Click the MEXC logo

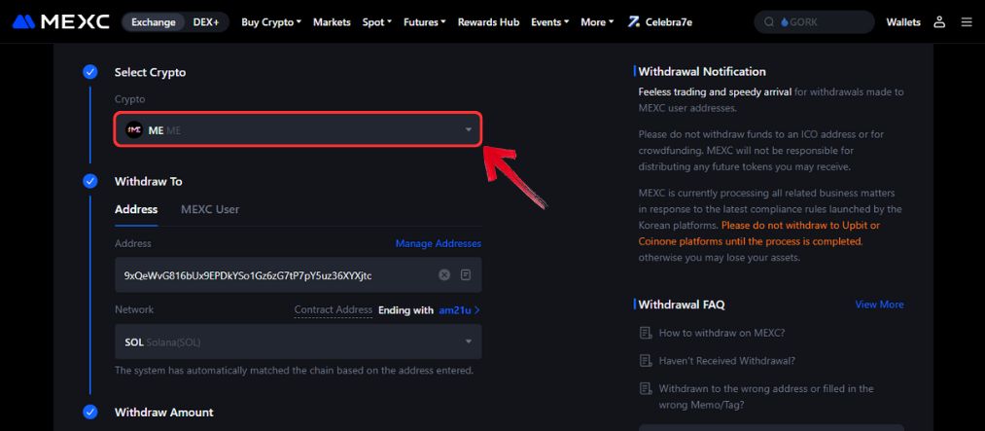[x=61, y=22]
